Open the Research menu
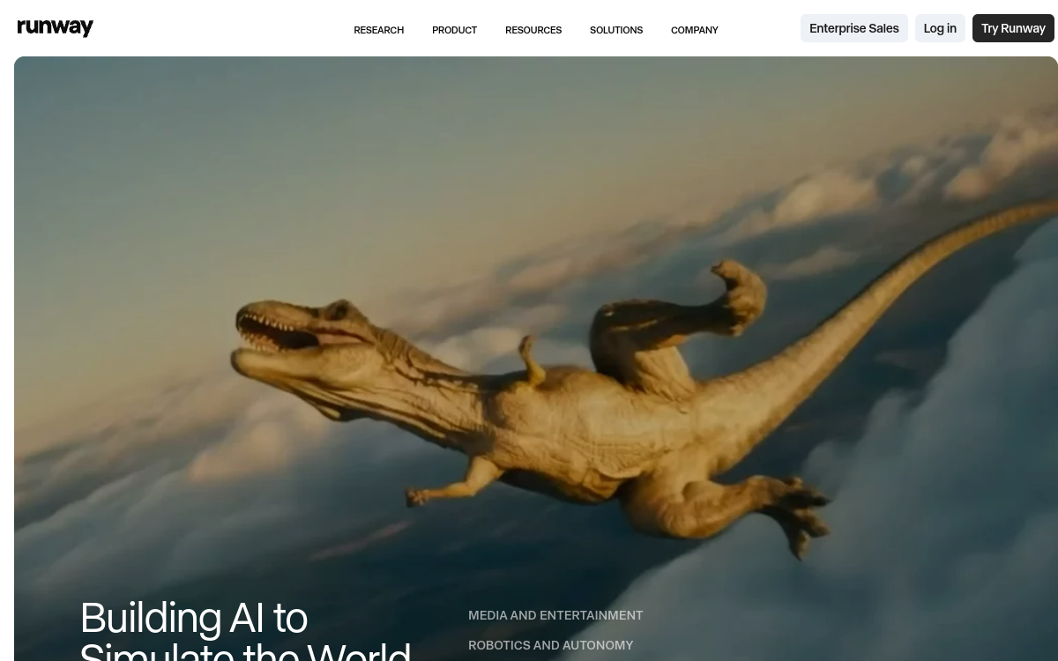 378,30
